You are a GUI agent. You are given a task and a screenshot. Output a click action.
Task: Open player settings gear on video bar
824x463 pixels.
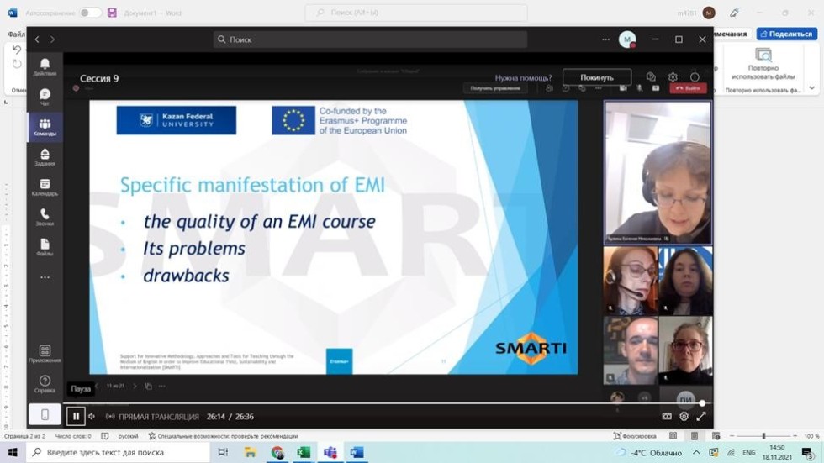[684, 416]
